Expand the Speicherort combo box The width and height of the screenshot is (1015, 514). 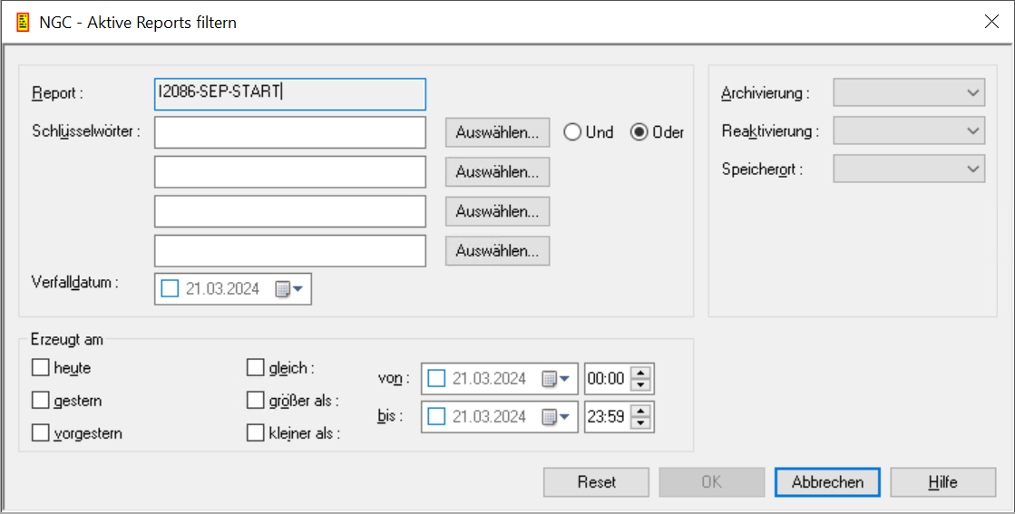(909, 169)
